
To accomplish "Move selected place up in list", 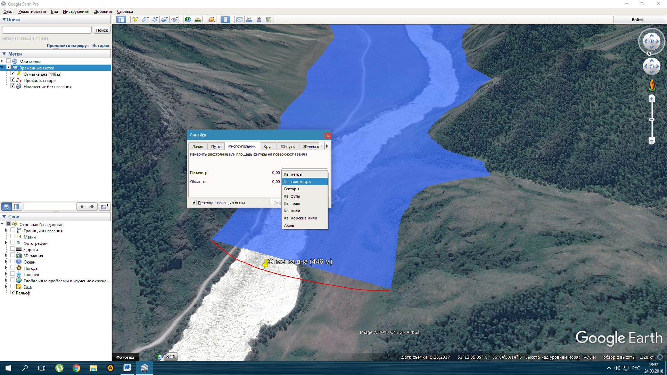I will (x=82, y=207).
